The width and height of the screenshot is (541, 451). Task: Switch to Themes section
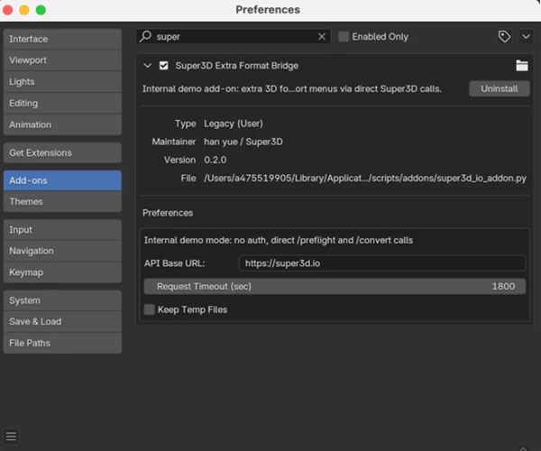[62, 201]
